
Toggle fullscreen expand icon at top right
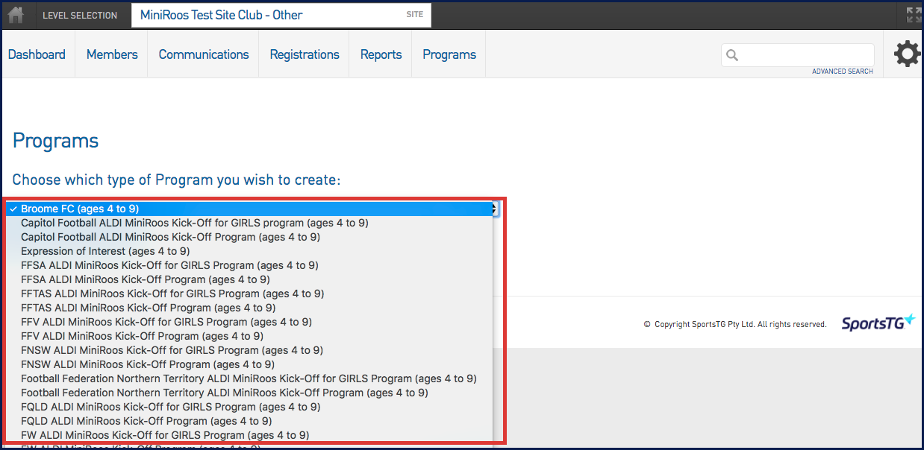[914, 15]
